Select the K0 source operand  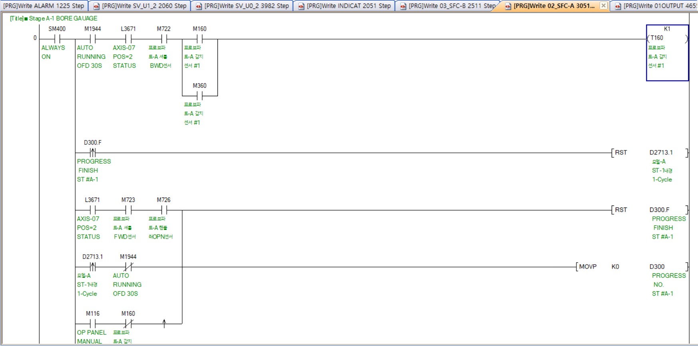click(x=615, y=267)
